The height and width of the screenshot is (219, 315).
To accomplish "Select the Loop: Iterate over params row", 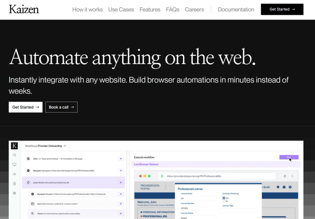I will [73, 182].
